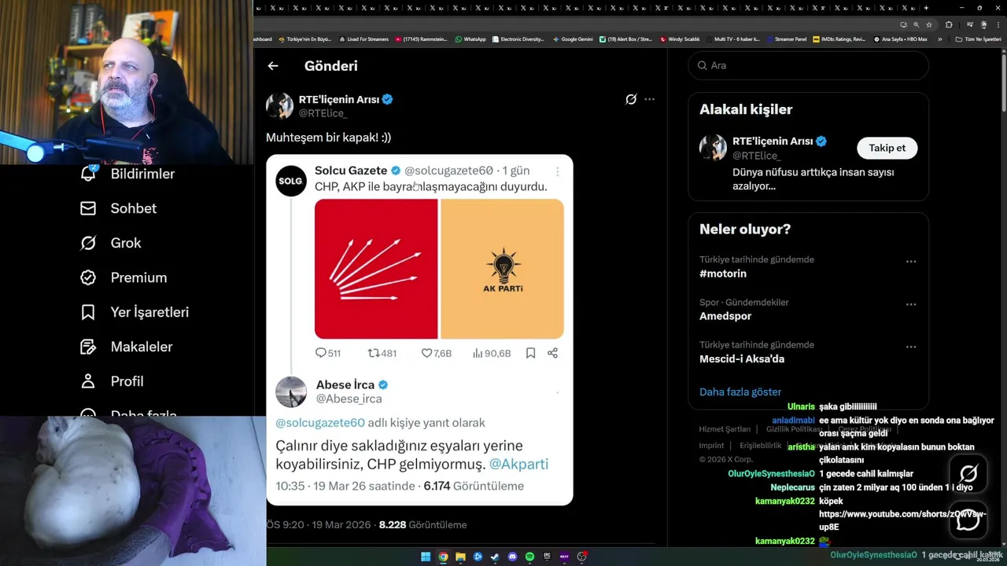Open the floating Grok button
This screenshot has width=1007, height=566.
(x=968, y=473)
